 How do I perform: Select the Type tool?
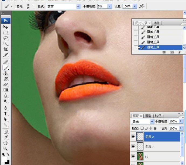5,114
